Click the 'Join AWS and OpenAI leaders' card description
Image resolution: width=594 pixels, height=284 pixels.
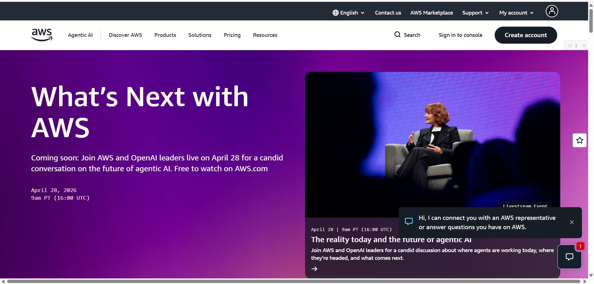(432, 254)
